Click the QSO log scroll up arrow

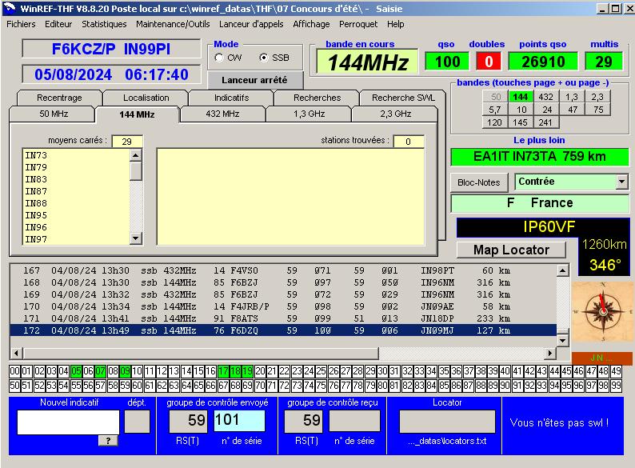pyautogui.click(x=562, y=270)
